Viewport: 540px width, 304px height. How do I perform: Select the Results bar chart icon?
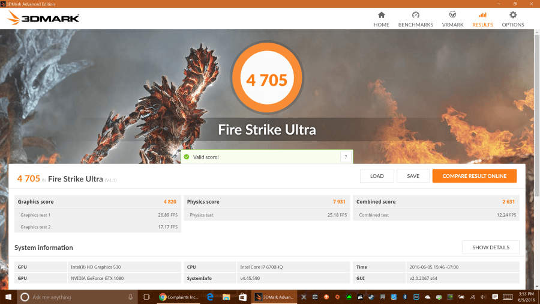click(482, 15)
